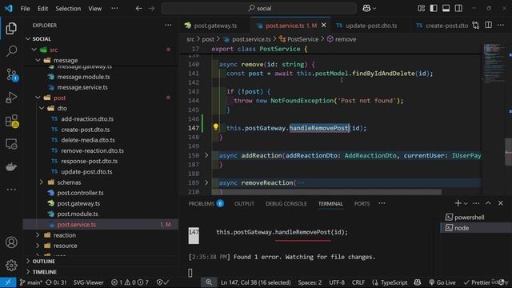Collapse the post folder
The image size is (512, 288).
[38, 98]
